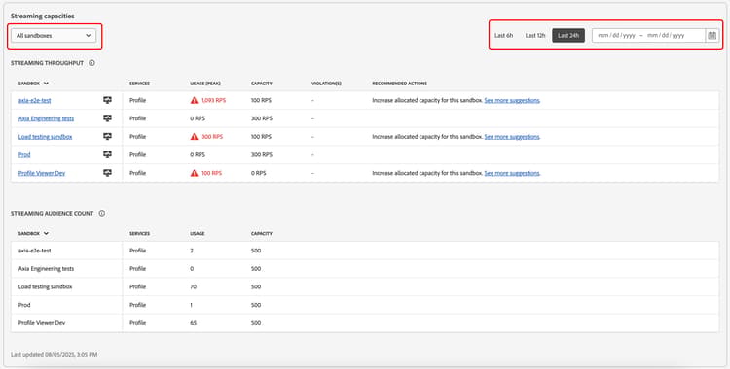Click the Recommended Actions column header
The width and height of the screenshot is (730, 369).
tap(399, 84)
